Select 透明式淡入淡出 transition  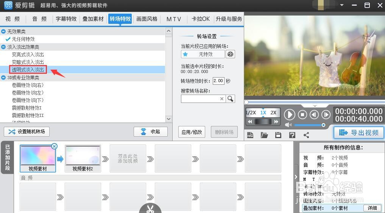point(28,70)
